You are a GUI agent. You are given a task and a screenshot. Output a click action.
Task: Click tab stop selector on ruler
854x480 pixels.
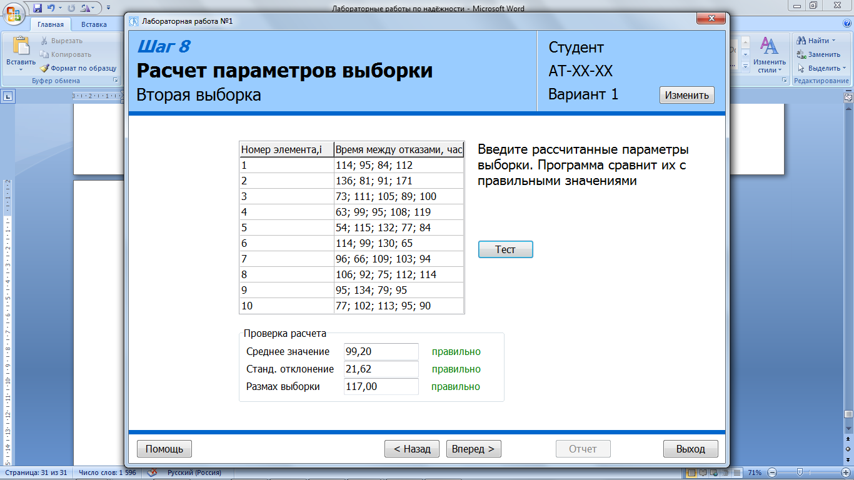[x=8, y=96]
